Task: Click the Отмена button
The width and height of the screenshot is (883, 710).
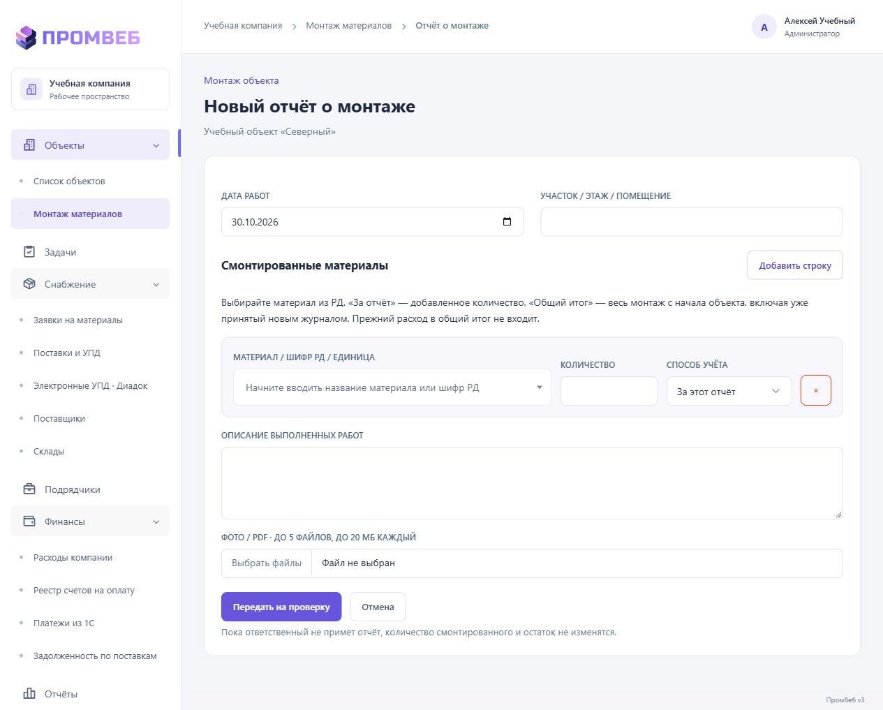Action: pos(378,607)
